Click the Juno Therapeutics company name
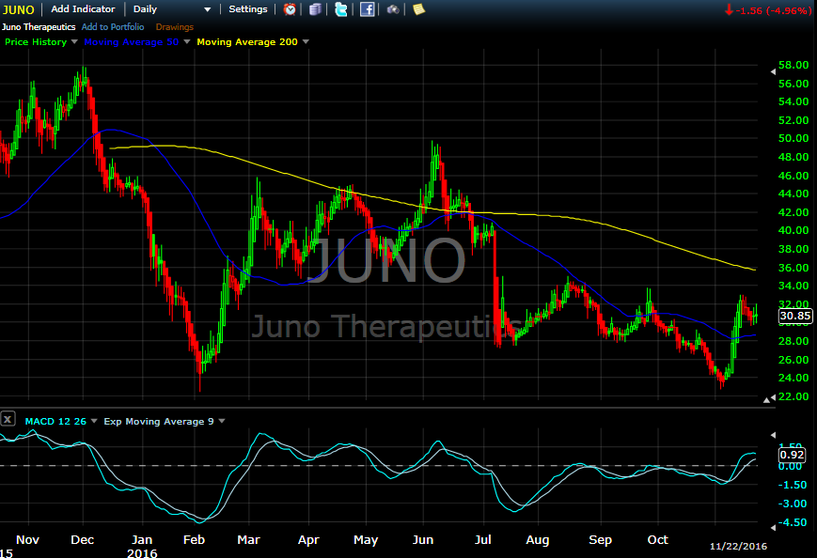 pos(39,27)
